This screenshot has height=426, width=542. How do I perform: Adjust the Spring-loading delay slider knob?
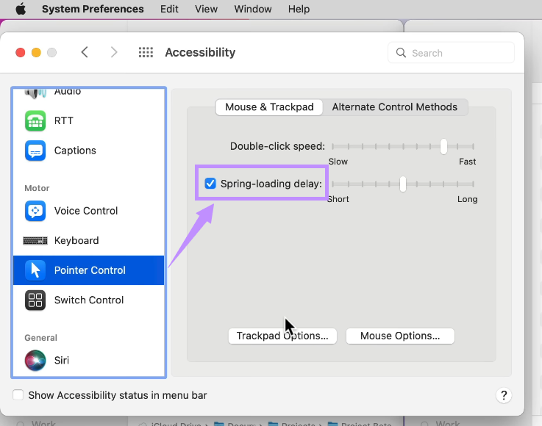tap(403, 184)
